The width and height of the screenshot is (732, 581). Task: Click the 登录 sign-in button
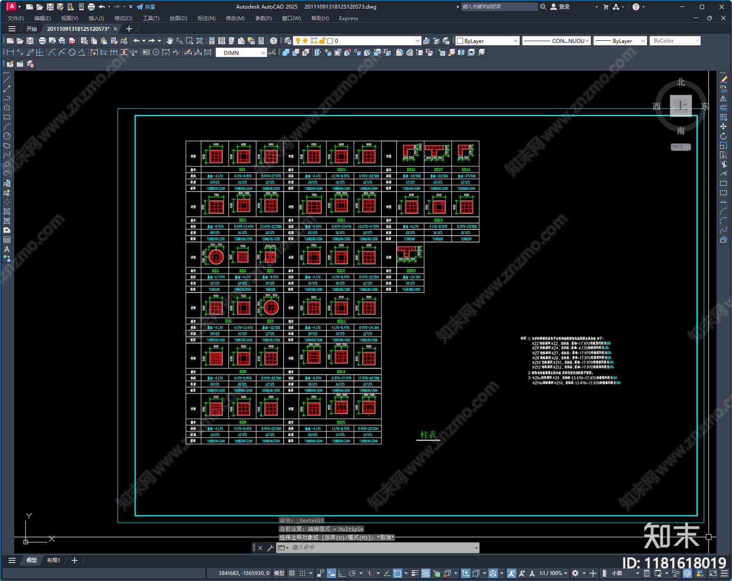[x=560, y=7]
